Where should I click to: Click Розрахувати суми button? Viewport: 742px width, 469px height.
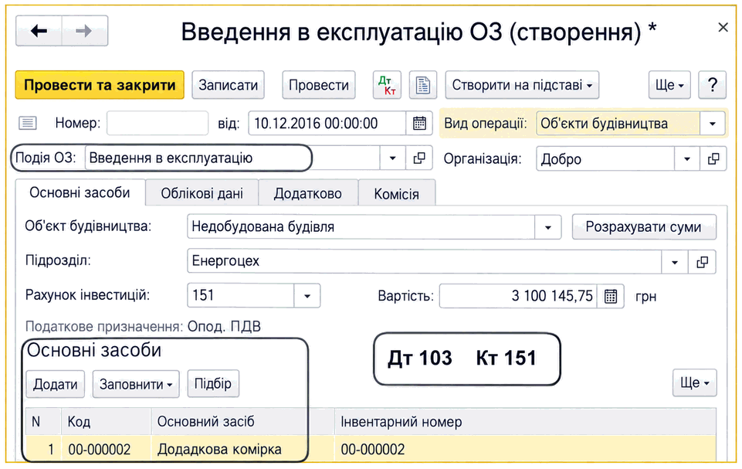pos(644,227)
